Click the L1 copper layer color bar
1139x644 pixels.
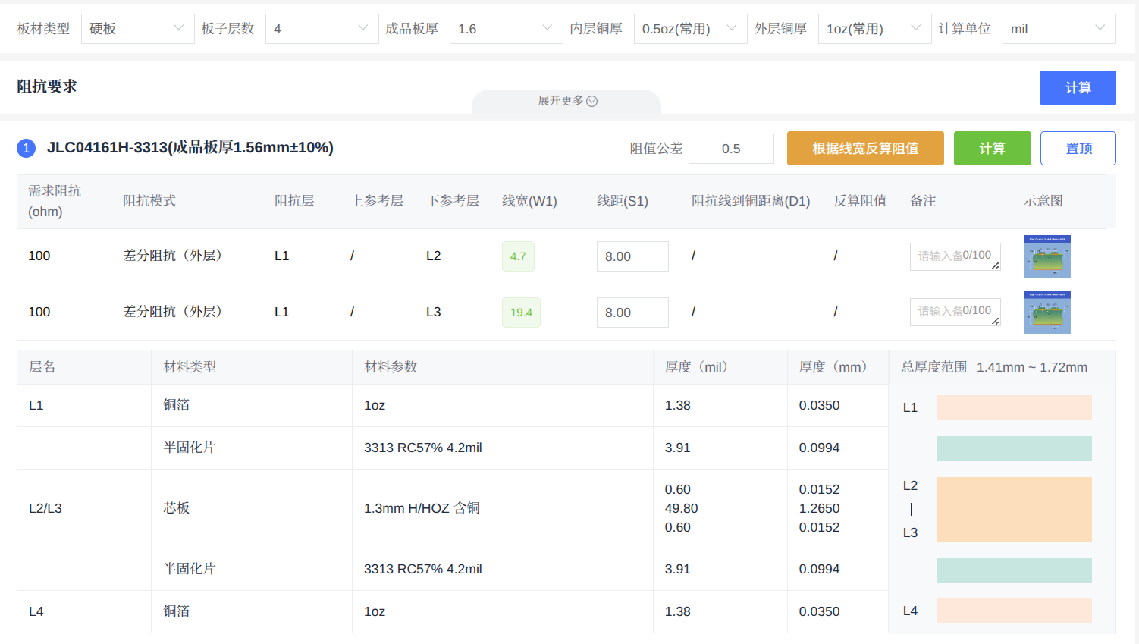(1014, 407)
